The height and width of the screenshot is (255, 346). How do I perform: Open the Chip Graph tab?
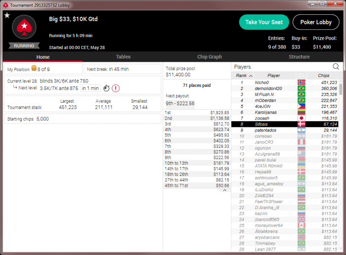(210, 57)
